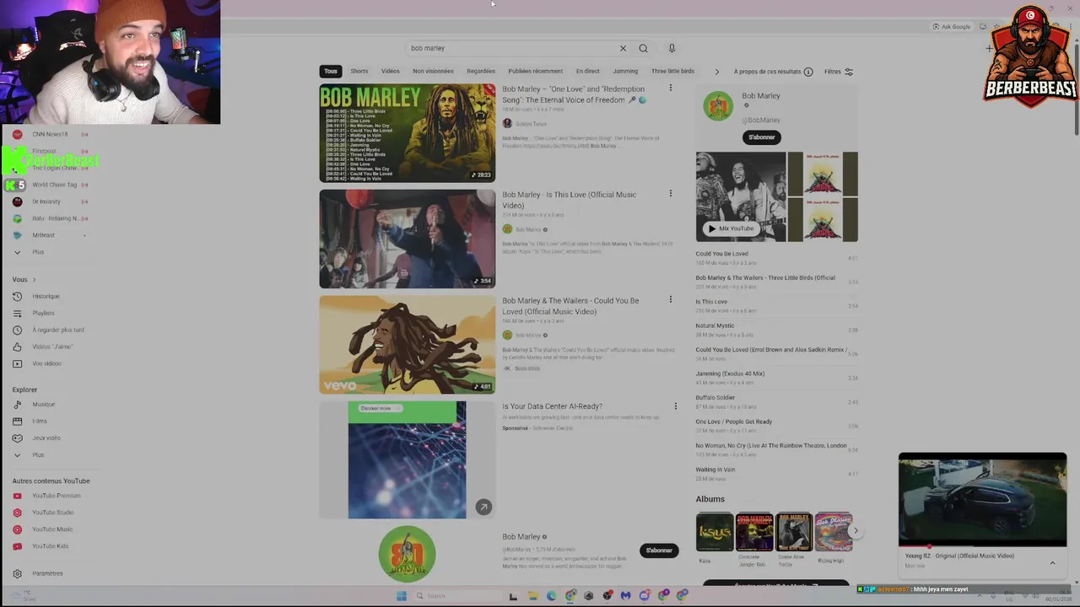
Task: Select the Tous filter chip
Action: point(331,72)
